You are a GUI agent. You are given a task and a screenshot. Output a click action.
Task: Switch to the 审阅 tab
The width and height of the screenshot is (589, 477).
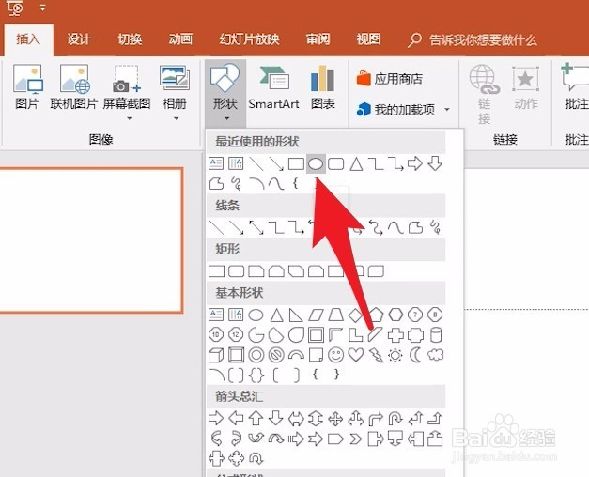[318, 39]
